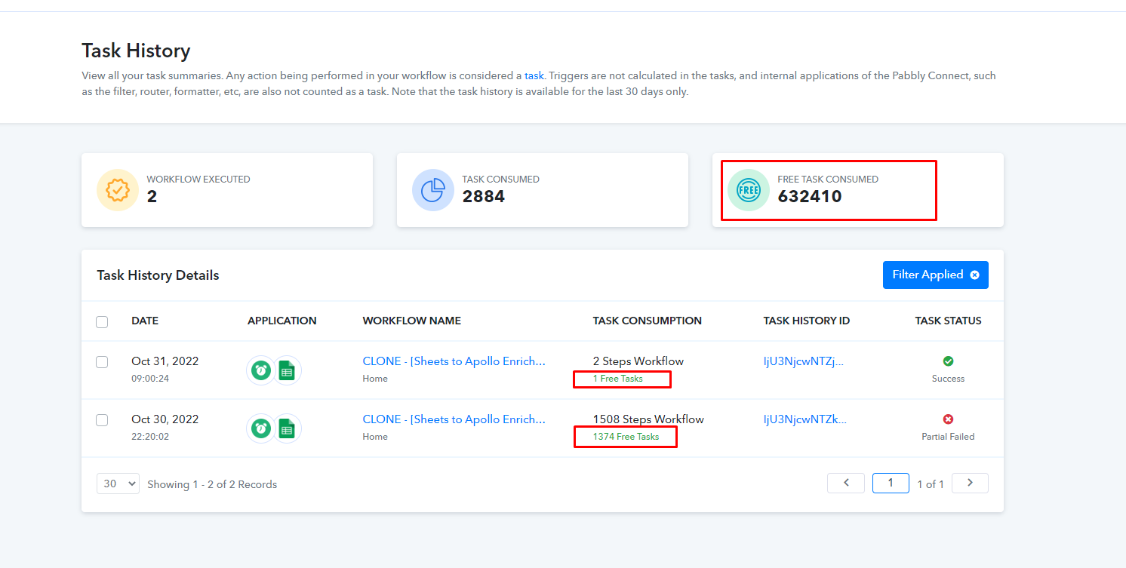Open the CLONE workflow link for Oct 30
1126x568 pixels.
(x=454, y=419)
